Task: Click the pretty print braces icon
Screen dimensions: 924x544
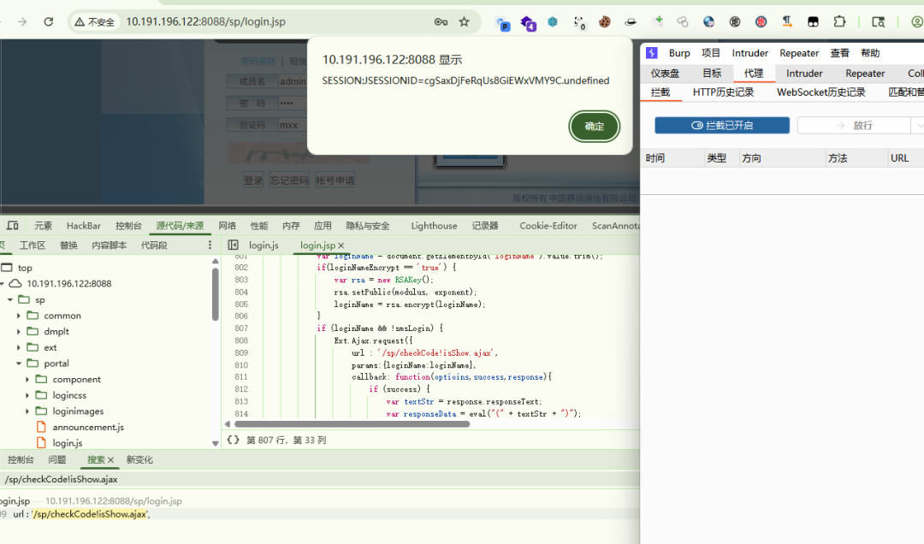Action: (x=234, y=440)
